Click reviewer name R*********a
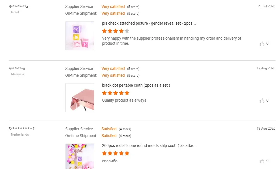 18,7
